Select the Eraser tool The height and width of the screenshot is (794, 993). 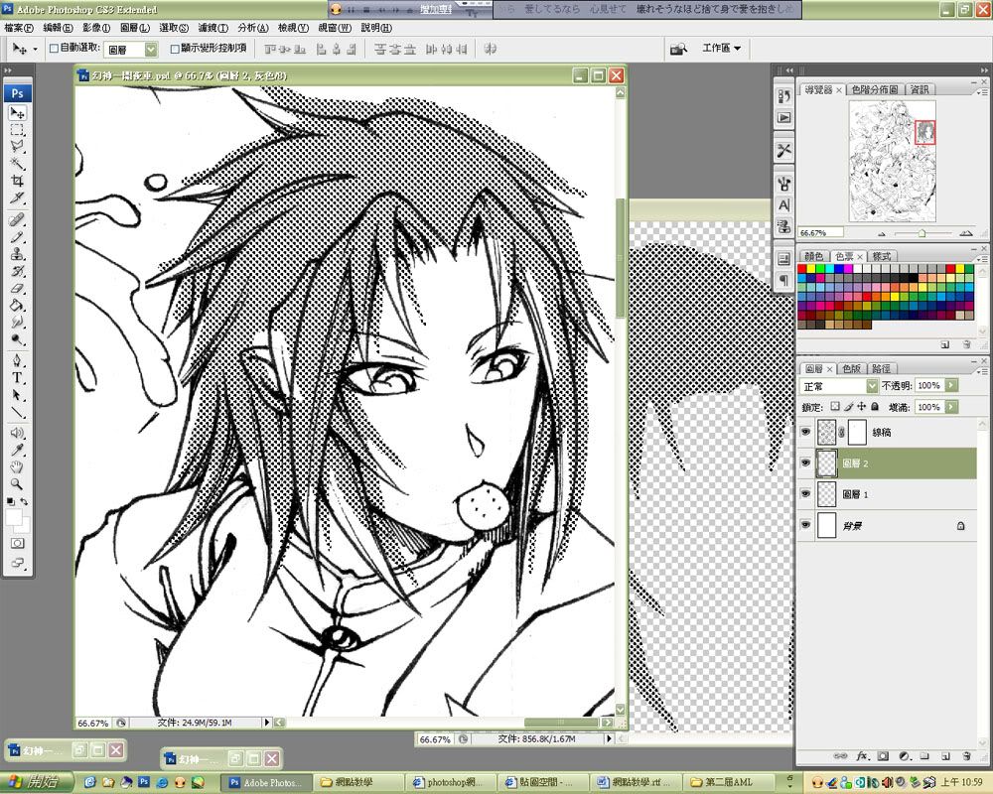(x=17, y=288)
